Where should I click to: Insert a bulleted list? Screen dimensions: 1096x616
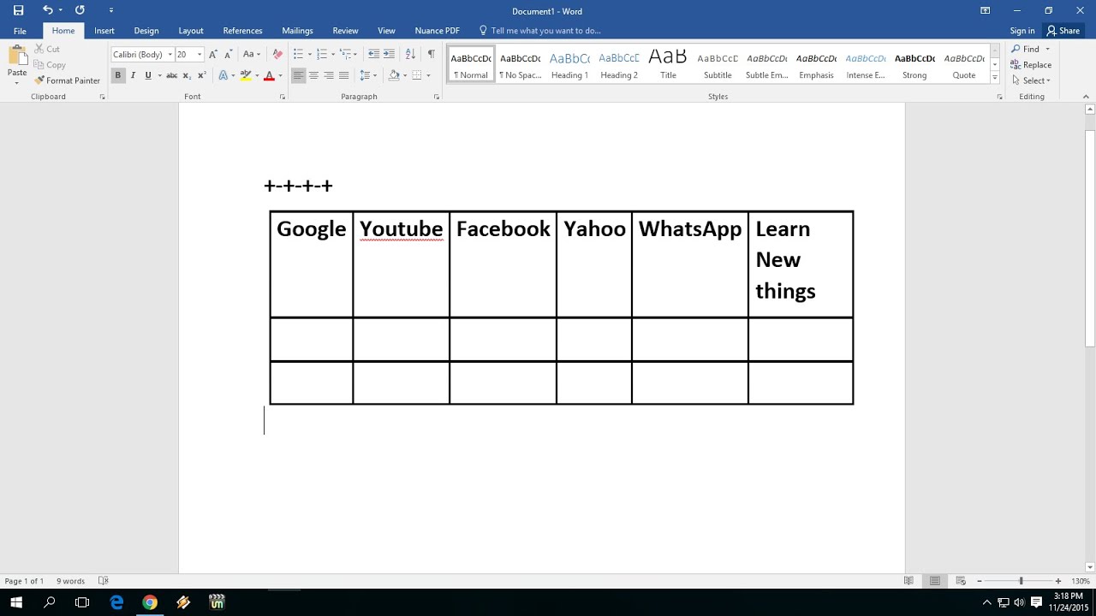(x=298, y=55)
